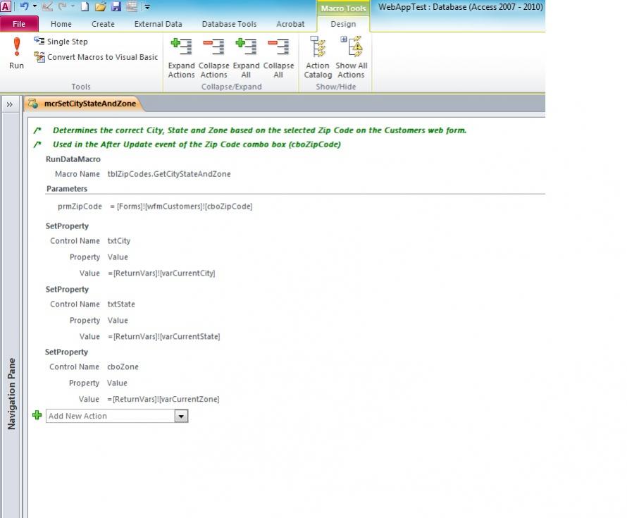Image resolution: width=627 pixels, height=518 pixels.
Task: Switch to the Acrobat tab
Action: [x=290, y=24]
